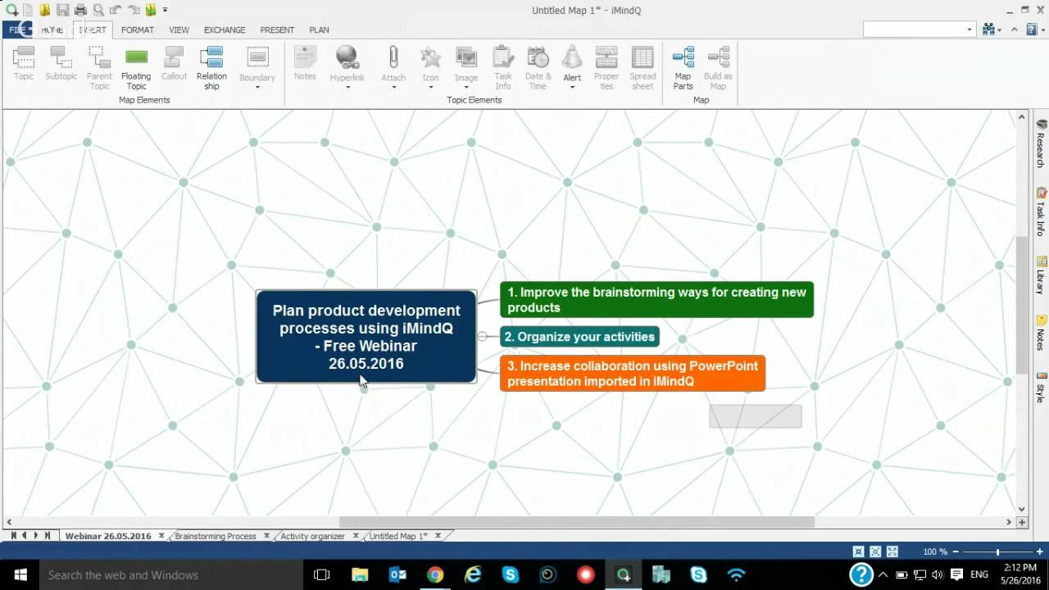Switch to the FORMAT ribbon tab
This screenshot has width=1049, height=590.
[x=138, y=29]
